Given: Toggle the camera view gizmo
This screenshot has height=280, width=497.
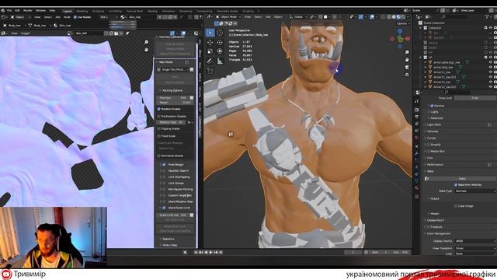Looking at the screenshot, I should click(407, 67).
